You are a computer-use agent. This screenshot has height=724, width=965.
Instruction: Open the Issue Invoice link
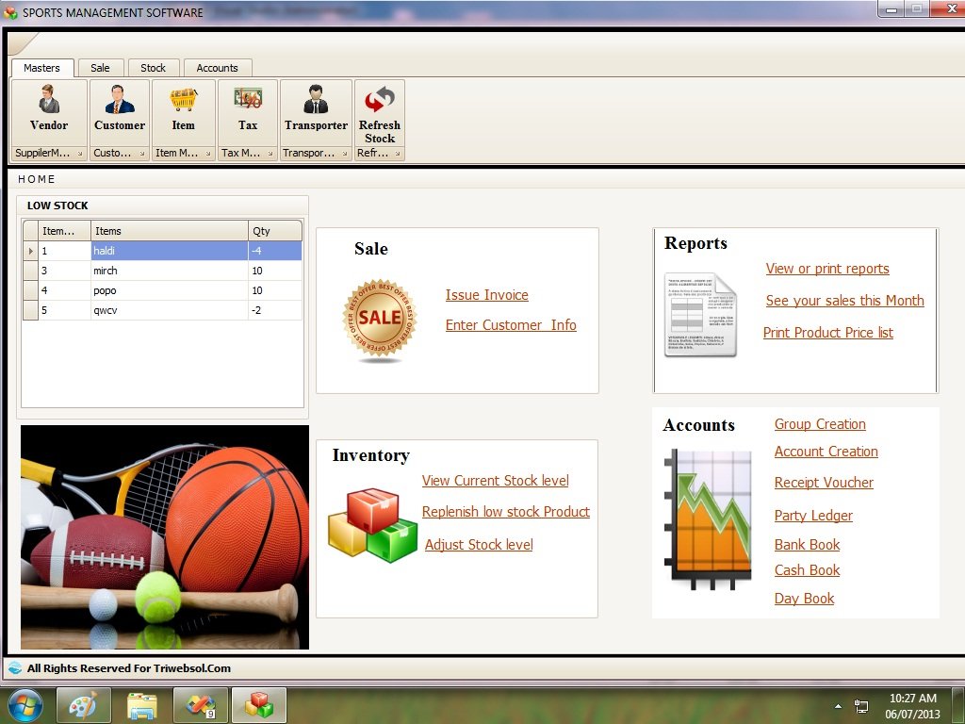click(487, 294)
